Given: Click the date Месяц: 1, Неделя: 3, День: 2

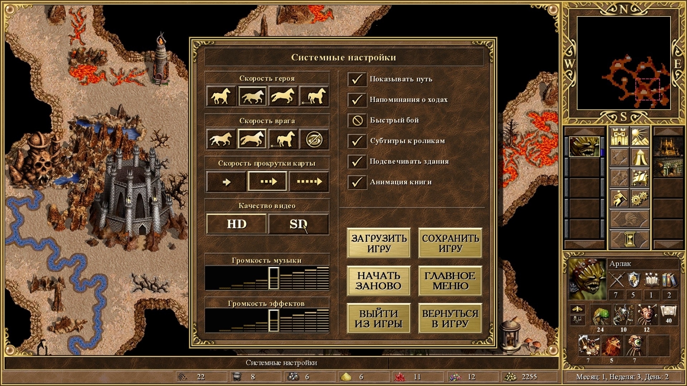Looking at the screenshot, I should 622,377.
